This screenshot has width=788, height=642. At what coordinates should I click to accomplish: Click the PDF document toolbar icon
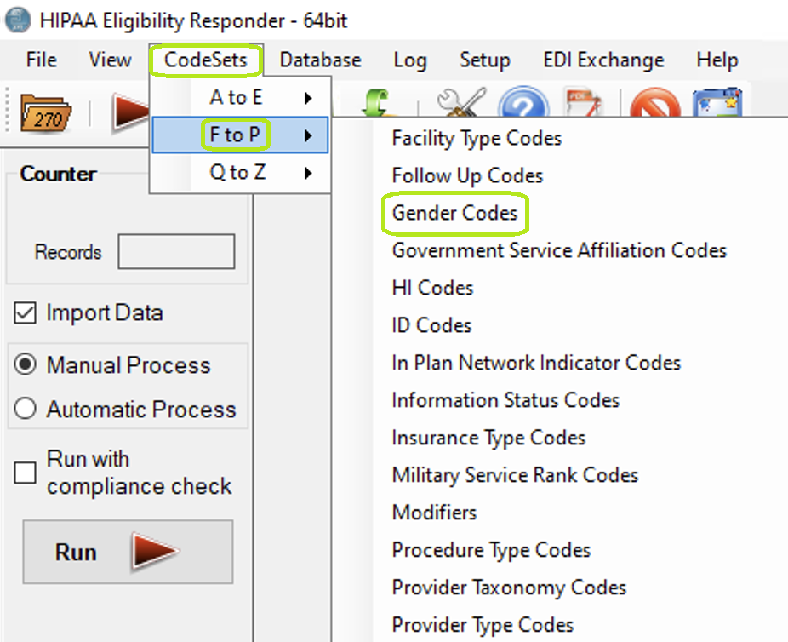point(583,102)
